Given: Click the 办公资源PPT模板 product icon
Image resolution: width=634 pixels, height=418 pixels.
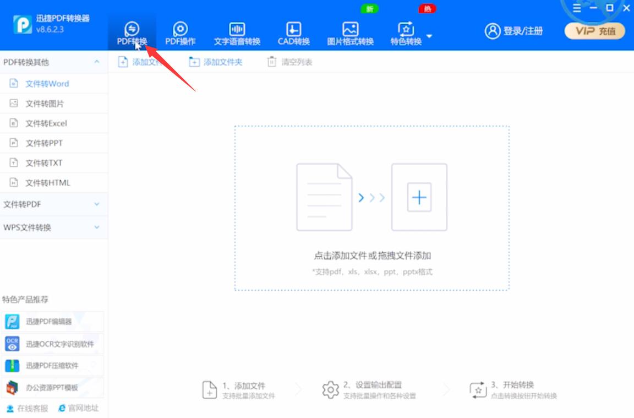Looking at the screenshot, I should [12, 388].
